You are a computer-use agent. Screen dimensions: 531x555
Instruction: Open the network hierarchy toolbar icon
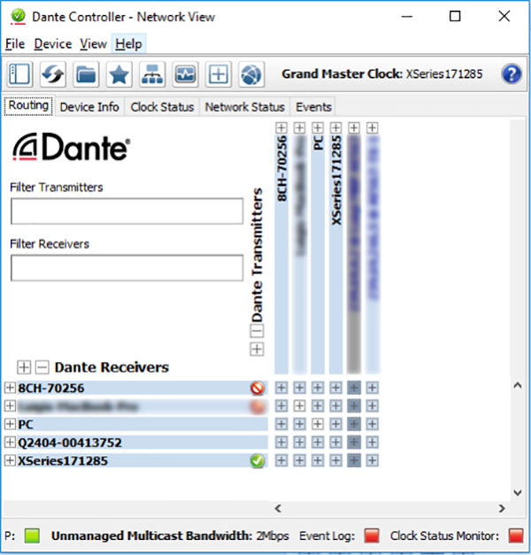point(152,74)
